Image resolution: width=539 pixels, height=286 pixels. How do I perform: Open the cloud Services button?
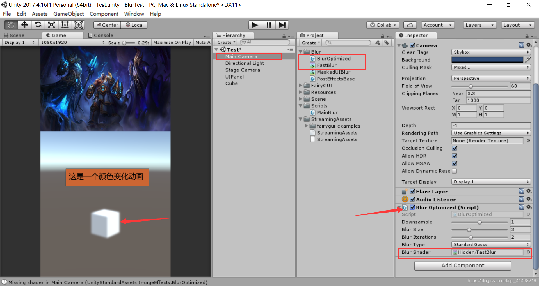coord(410,25)
